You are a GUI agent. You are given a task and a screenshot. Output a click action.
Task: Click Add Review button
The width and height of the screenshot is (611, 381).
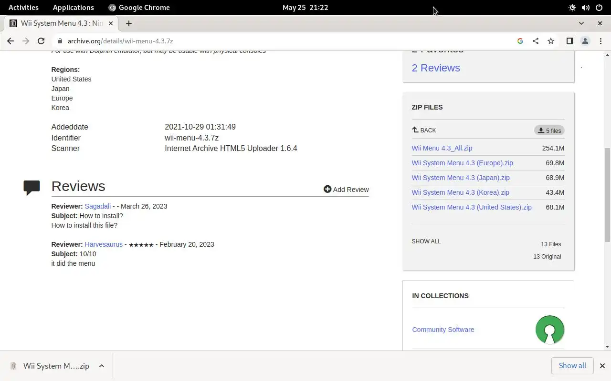point(346,189)
